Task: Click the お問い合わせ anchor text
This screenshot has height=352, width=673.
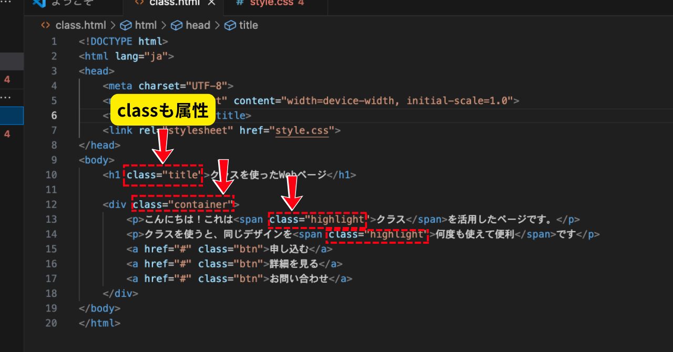Action: [299, 278]
